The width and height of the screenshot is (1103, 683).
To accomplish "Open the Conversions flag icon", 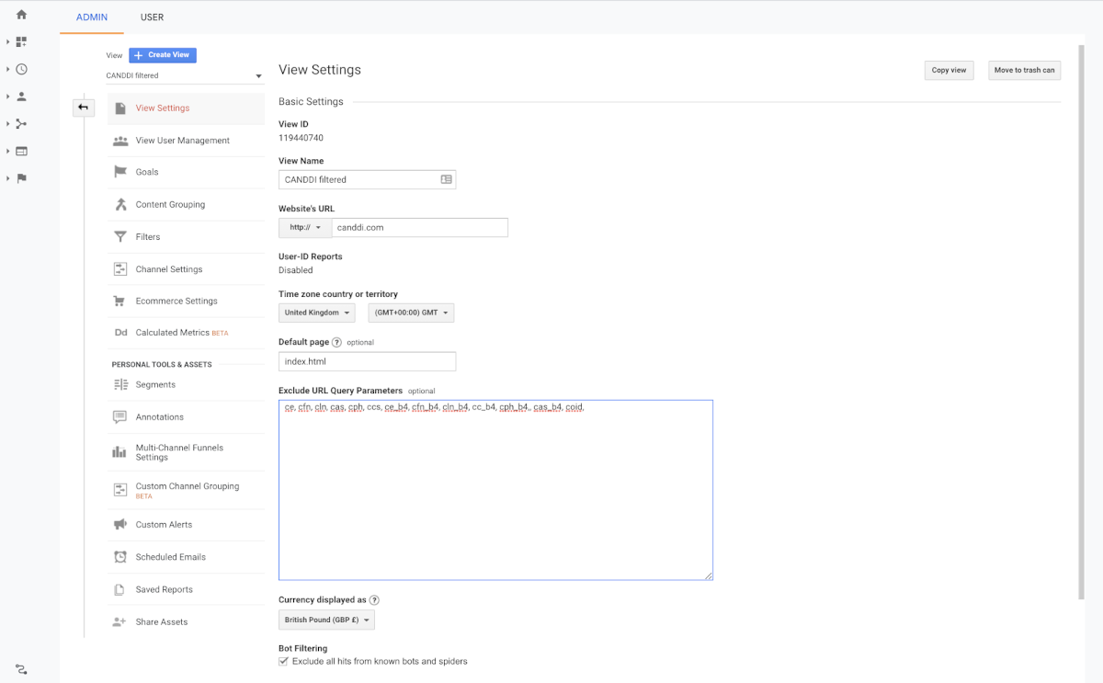I will tap(21, 178).
